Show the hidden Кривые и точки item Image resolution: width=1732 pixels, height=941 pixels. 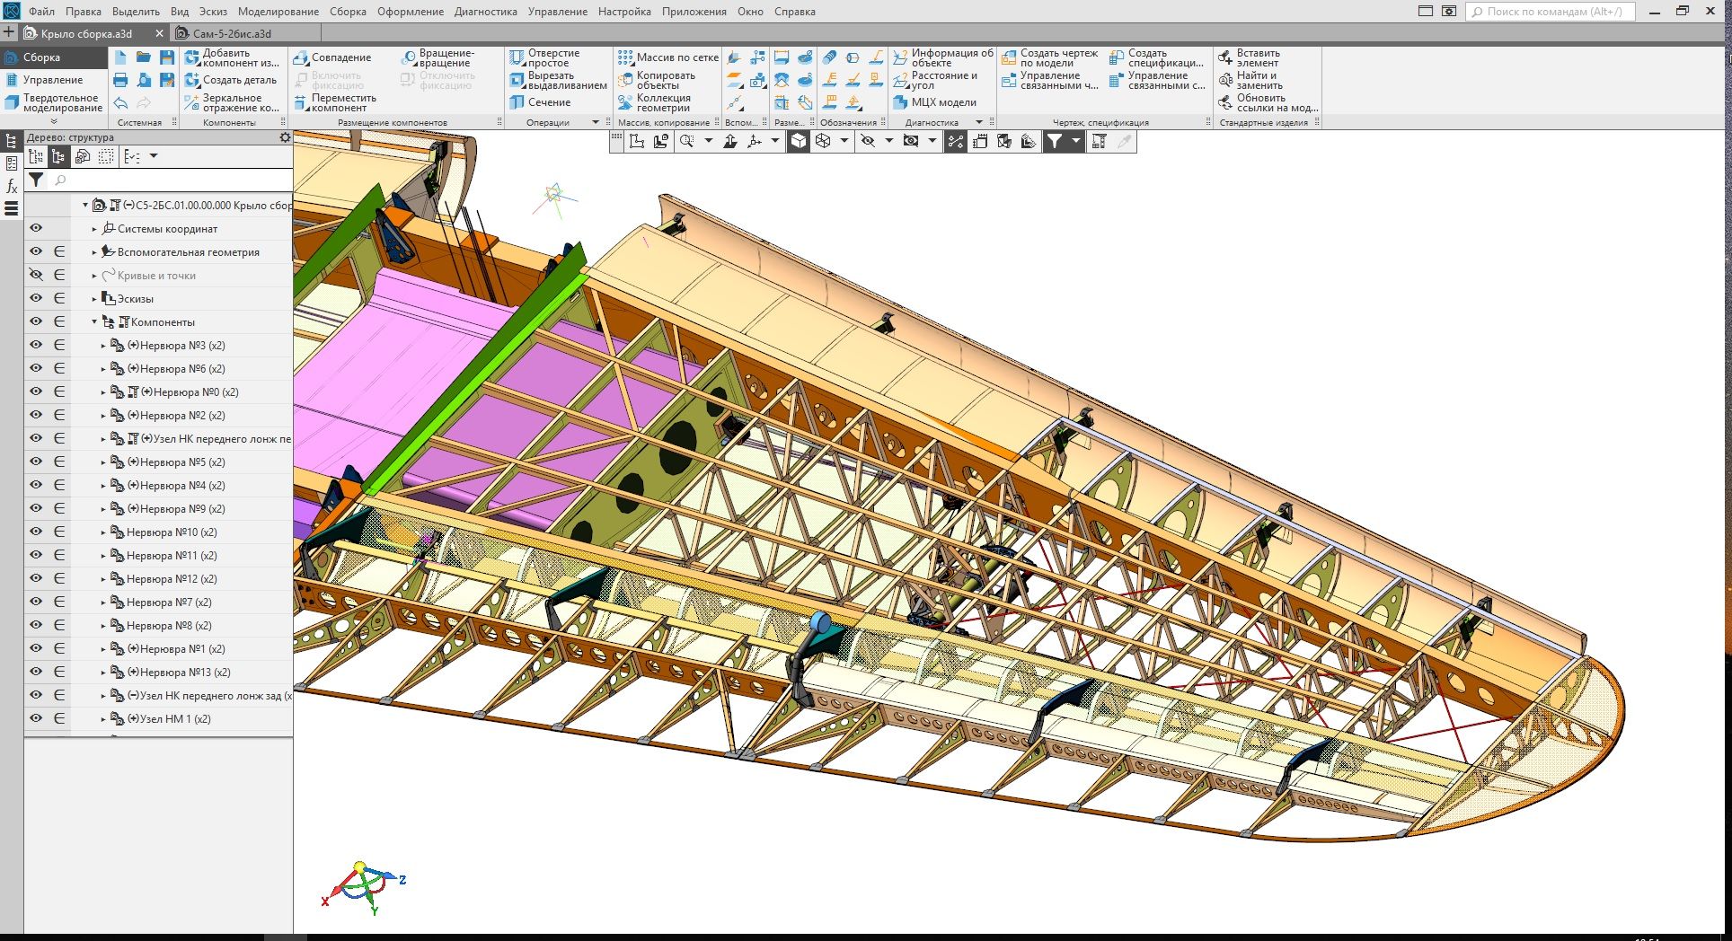pyautogui.click(x=36, y=276)
